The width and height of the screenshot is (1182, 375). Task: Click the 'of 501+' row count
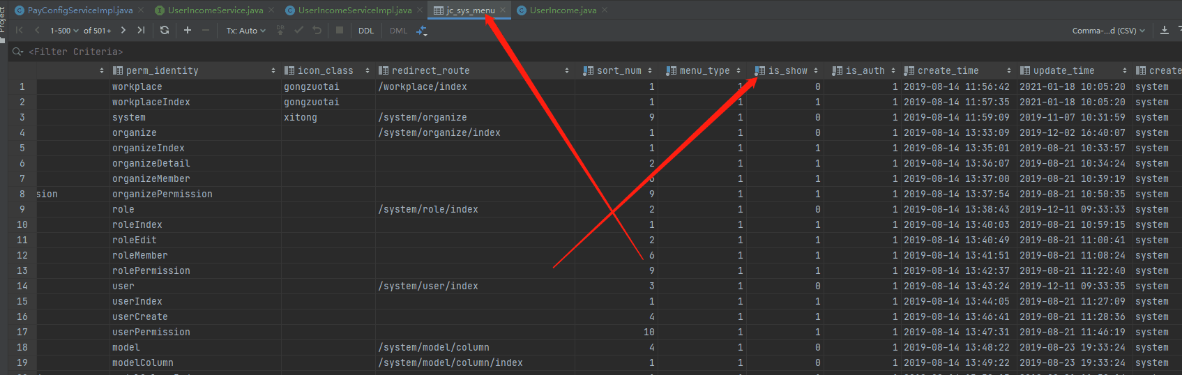point(97,31)
